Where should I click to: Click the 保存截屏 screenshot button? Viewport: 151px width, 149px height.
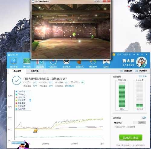(x=141, y=71)
